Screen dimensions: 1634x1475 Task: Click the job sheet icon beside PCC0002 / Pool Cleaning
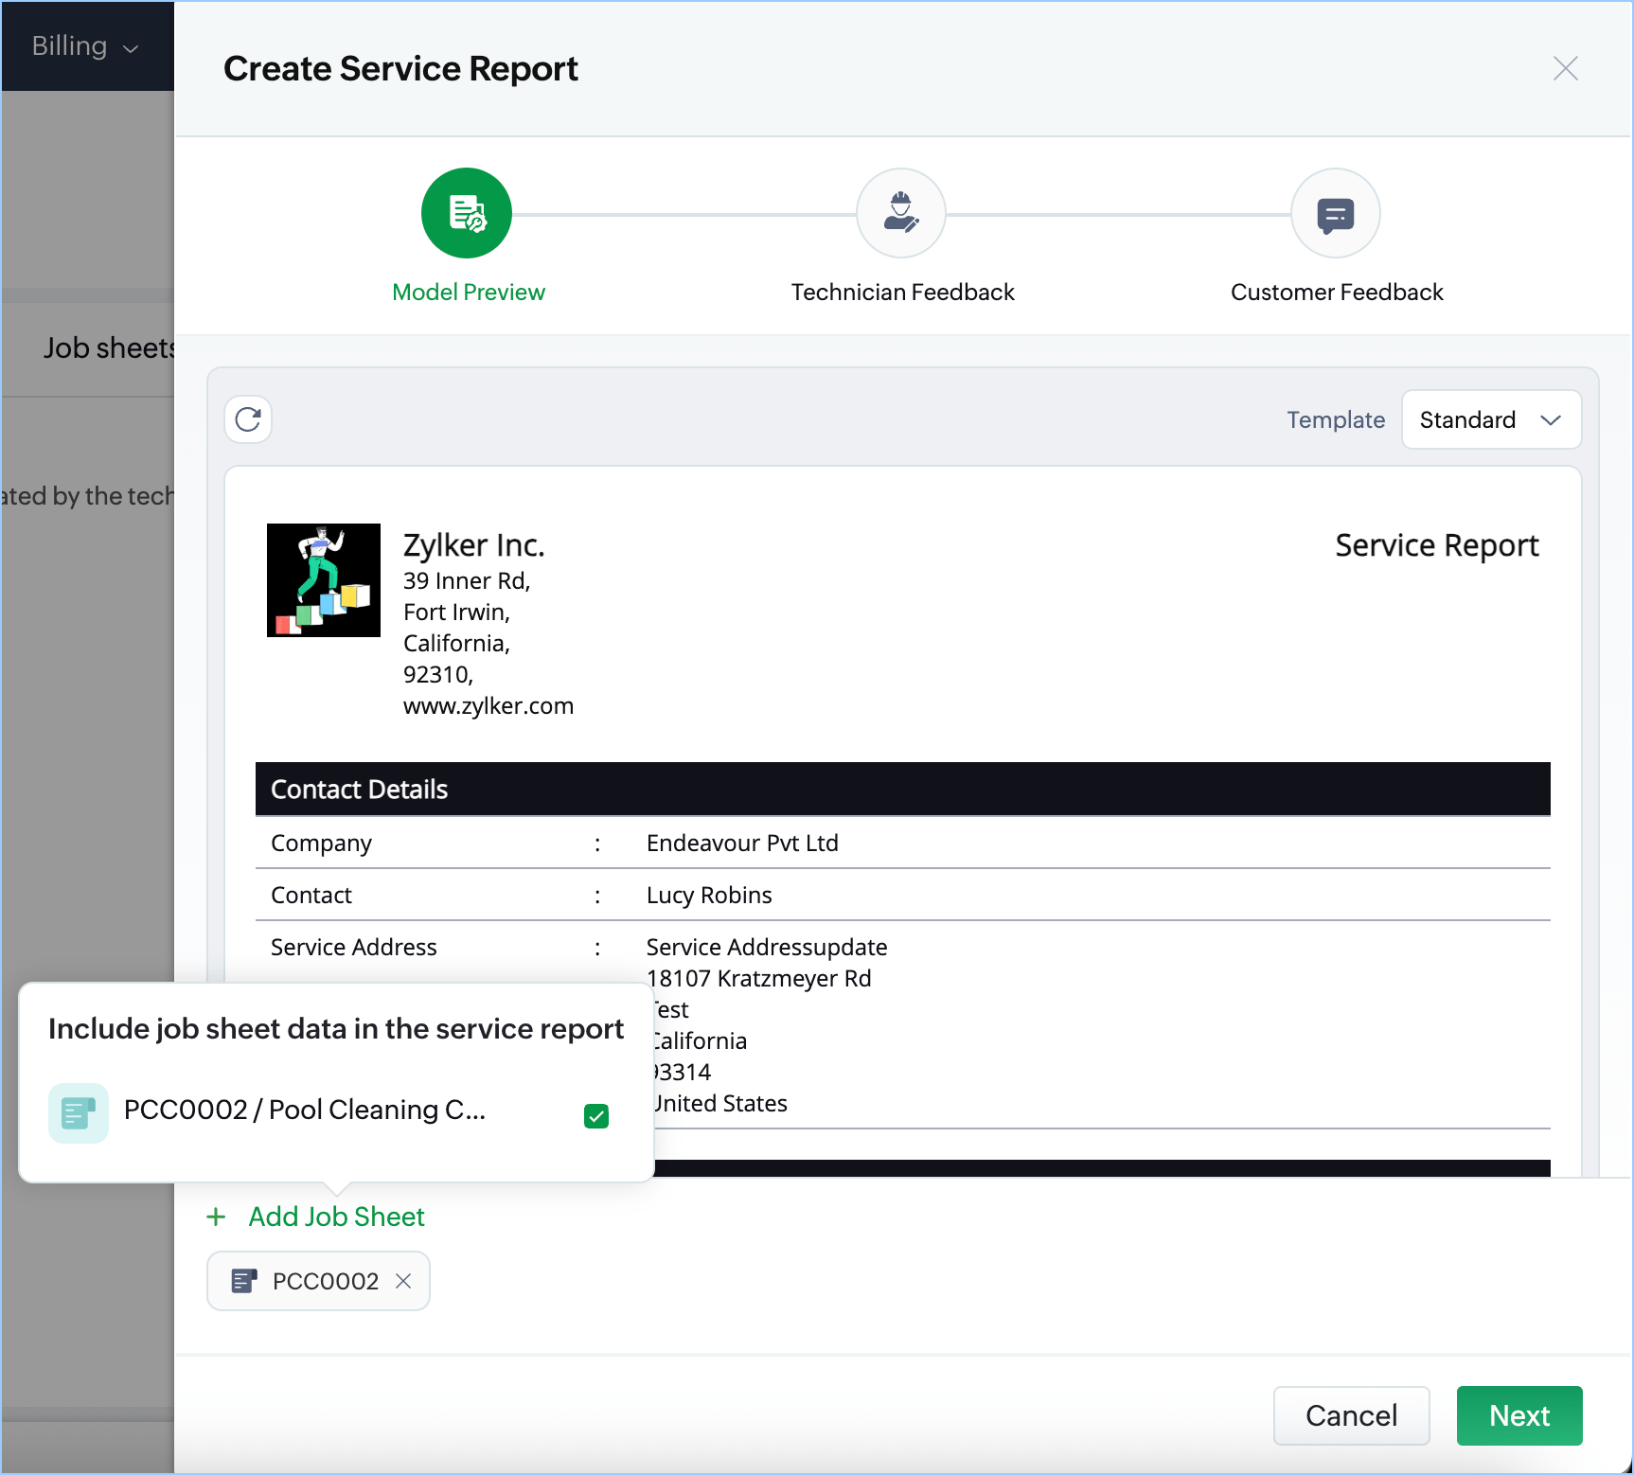[x=79, y=1113]
